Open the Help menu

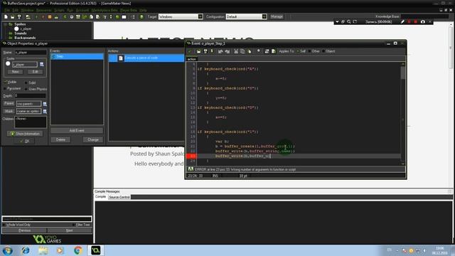143,10
